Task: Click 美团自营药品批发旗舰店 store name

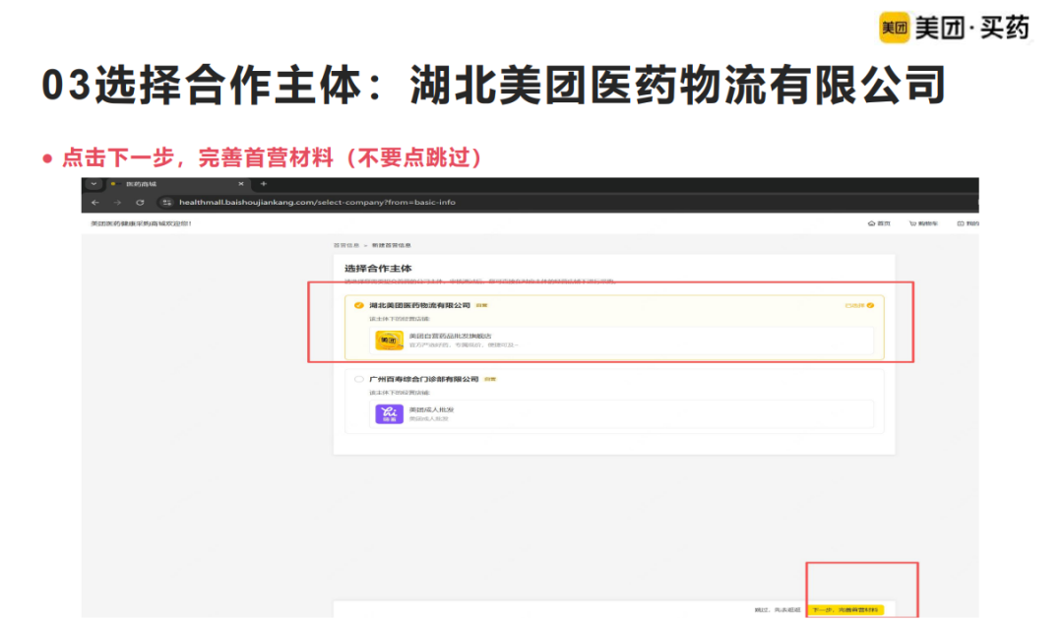Action: coord(450,336)
